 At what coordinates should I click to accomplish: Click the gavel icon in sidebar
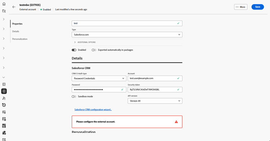click(x=4, y=98)
